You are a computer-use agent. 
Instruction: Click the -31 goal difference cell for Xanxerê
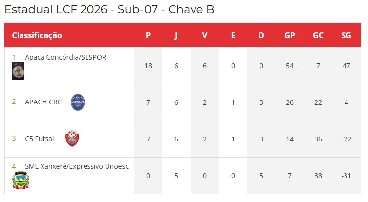(346, 176)
